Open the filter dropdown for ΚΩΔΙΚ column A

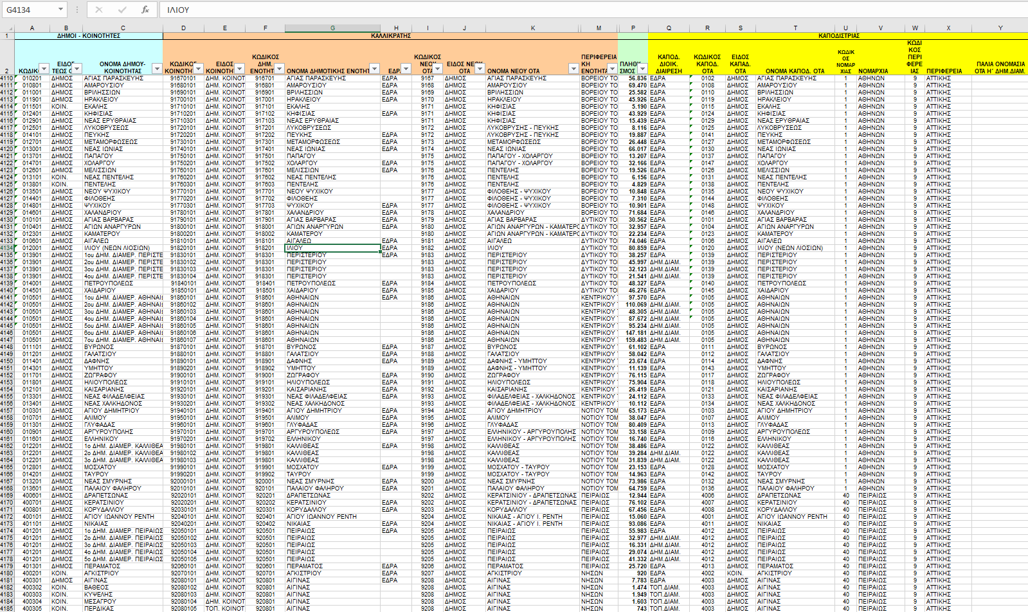click(44, 69)
